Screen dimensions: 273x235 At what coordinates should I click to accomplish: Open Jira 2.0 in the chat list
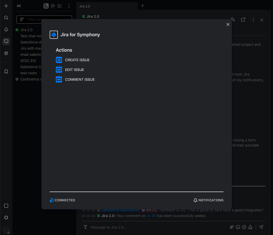point(26,30)
